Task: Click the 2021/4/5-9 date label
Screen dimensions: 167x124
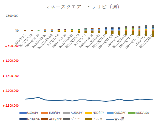Action: (53, 40)
